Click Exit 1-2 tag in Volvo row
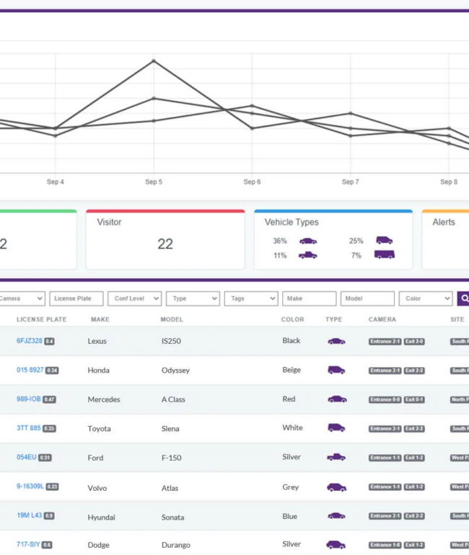The image size is (469, 555). (x=414, y=487)
